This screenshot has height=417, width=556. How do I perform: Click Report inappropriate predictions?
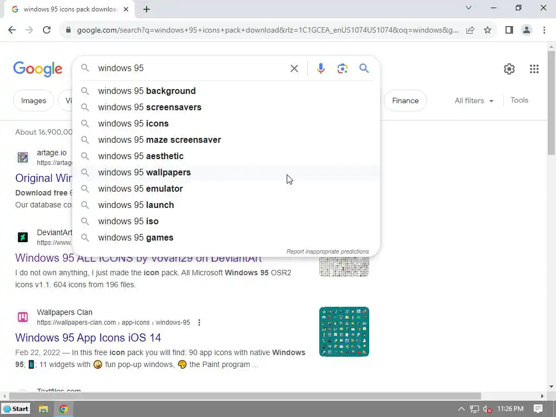tap(327, 251)
